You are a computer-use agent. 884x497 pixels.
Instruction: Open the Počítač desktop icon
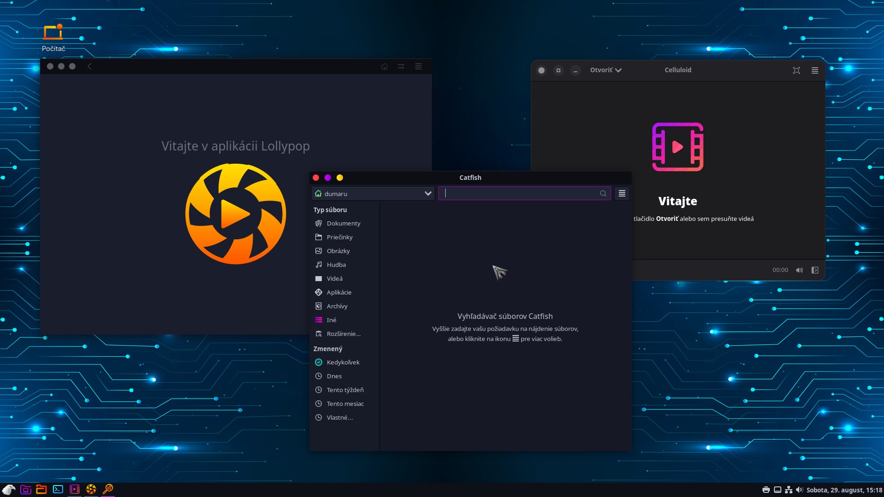pyautogui.click(x=53, y=39)
